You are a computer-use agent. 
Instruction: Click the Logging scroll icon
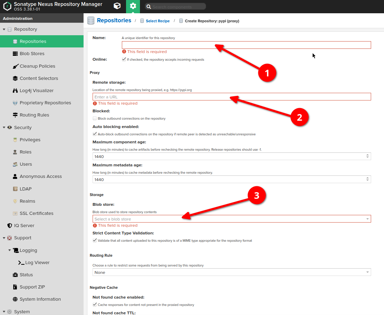pos(16,250)
